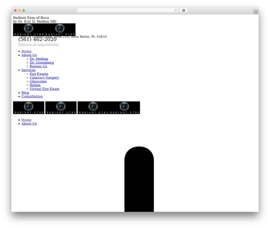
Task: Open Glaucoma link
Action: click(x=38, y=81)
